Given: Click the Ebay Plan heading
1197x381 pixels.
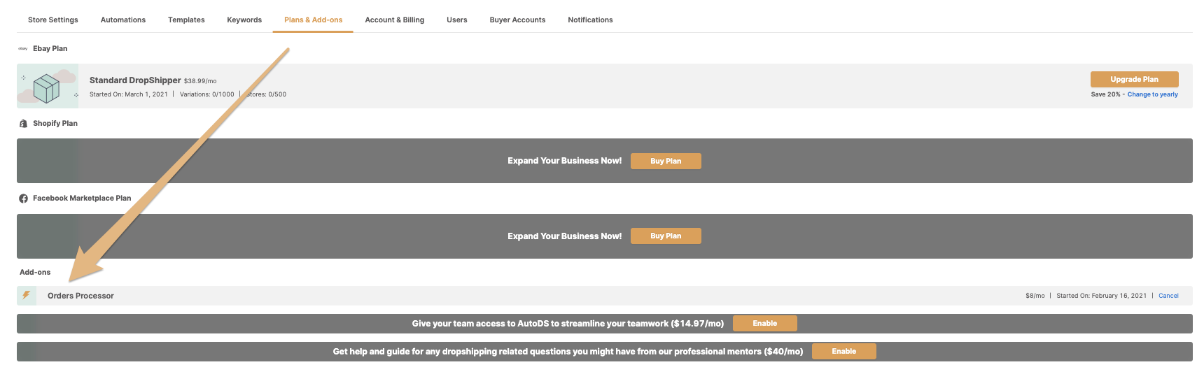Looking at the screenshot, I should pos(50,49).
